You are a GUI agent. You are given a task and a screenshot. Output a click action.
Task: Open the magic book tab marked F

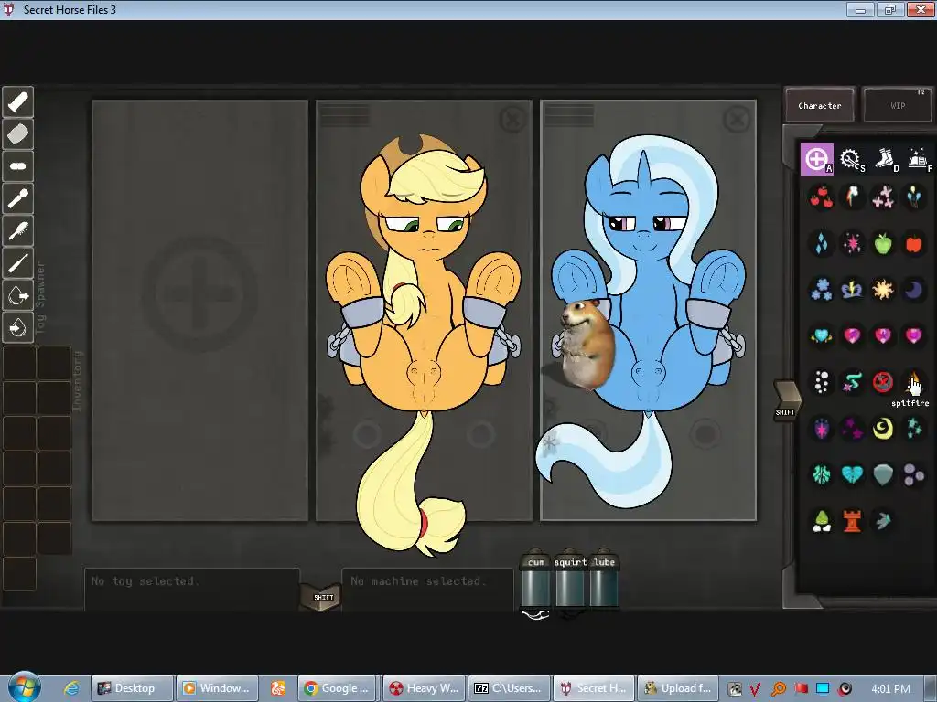(x=919, y=159)
